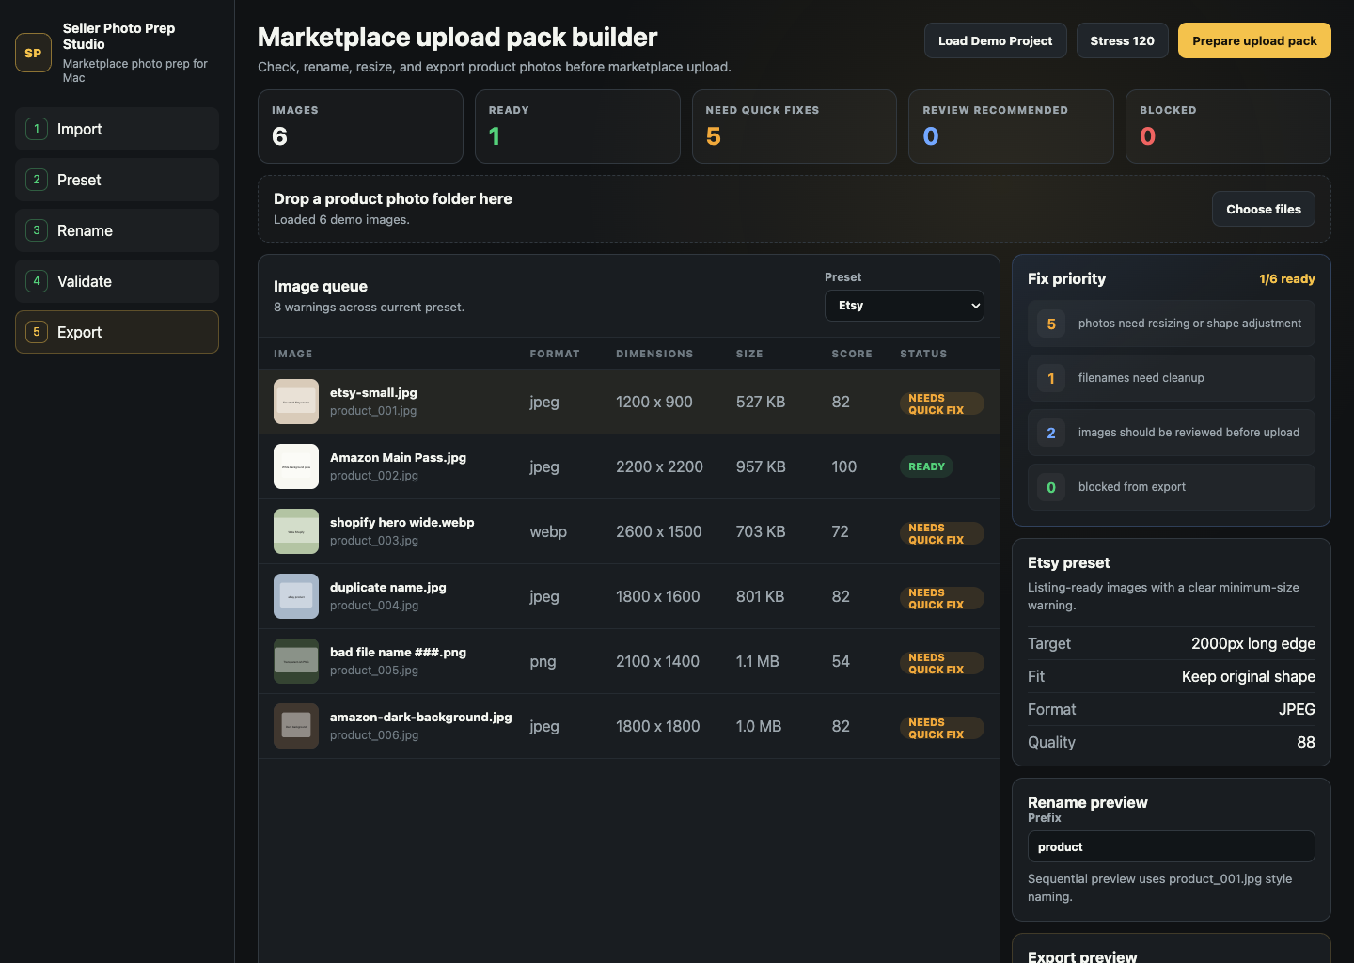
Task: Click score 100 for Amazon Main Pass
Action: pyautogui.click(x=843, y=466)
